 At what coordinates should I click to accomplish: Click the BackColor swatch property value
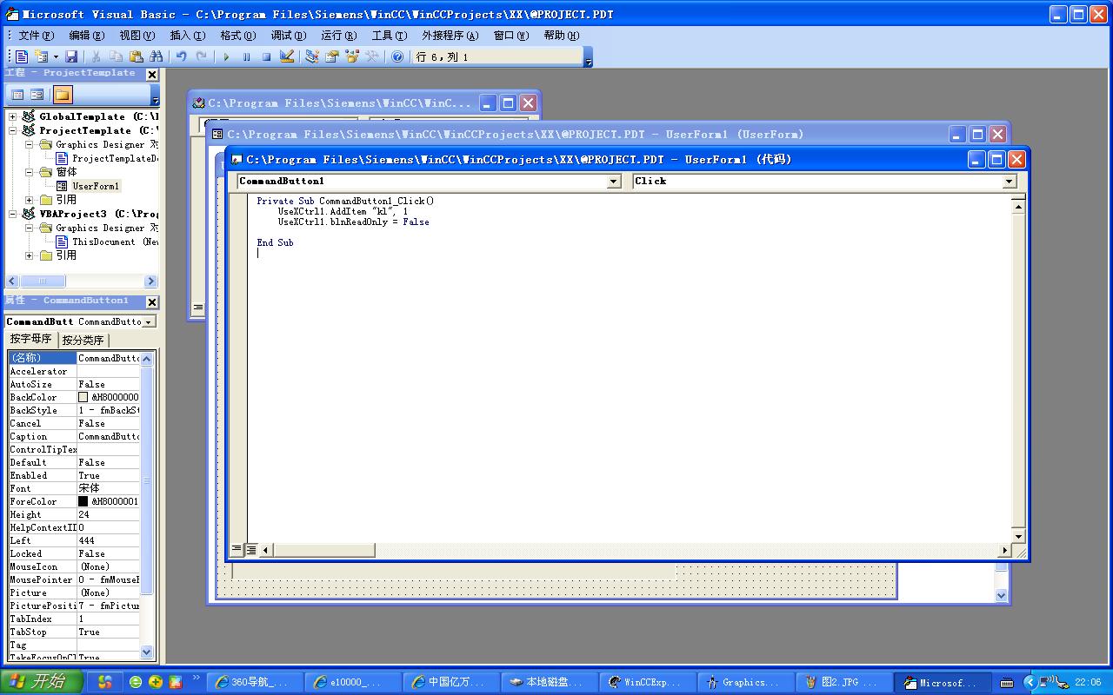(83, 397)
